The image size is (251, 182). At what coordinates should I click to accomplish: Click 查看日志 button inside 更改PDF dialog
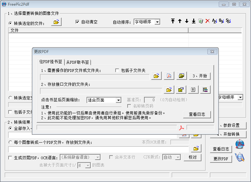pyautogui.click(x=197, y=114)
